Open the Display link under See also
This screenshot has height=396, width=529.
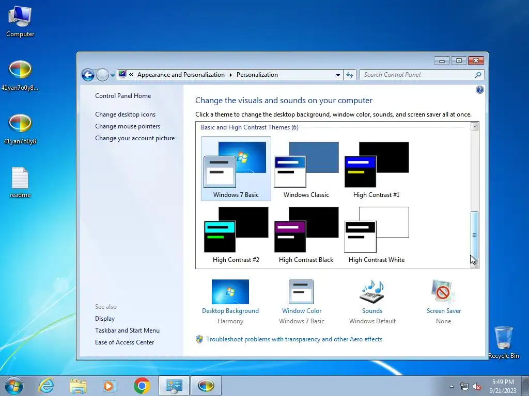click(x=104, y=319)
